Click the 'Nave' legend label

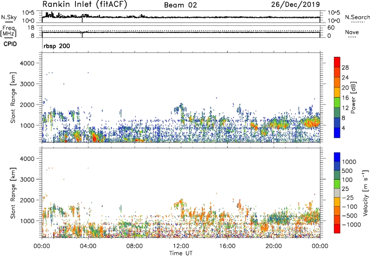(x=351, y=32)
